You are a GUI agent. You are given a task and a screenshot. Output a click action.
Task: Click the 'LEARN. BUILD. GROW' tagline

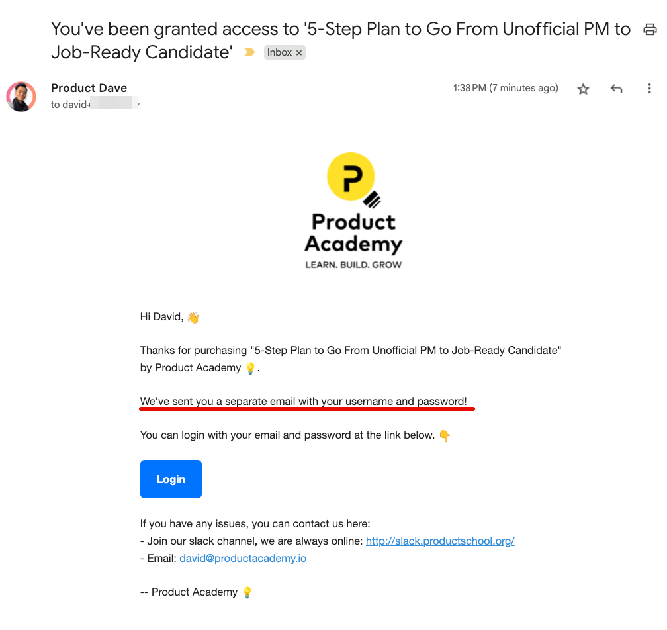pyautogui.click(x=353, y=265)
